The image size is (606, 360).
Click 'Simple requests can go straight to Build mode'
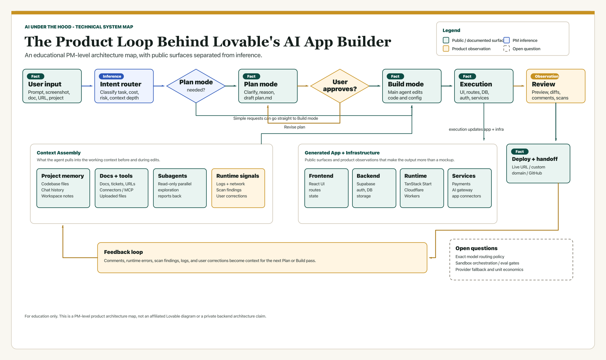(275, 118)
